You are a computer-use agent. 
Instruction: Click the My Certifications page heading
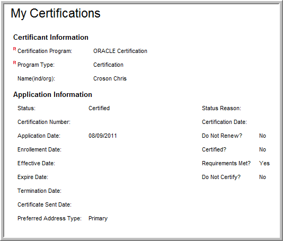pos(56,13)
